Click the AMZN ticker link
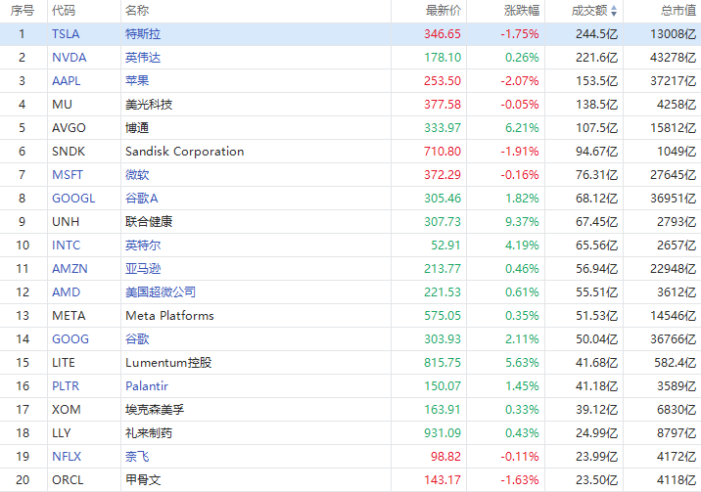Image resolution: width=701 pixels, height=492 pixels. (70, 269)
